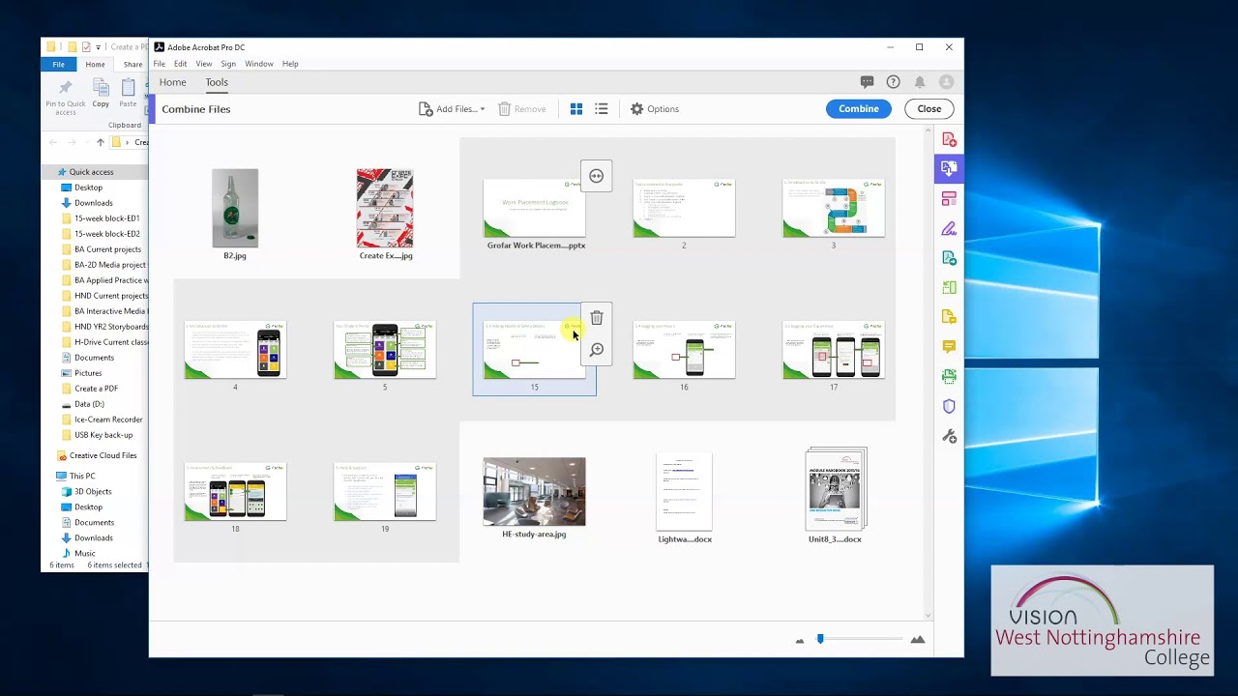This screenshot has height=696, width=1238.
Task: Open the Create PDF tool in right sidebar
Action: (949, 139)
